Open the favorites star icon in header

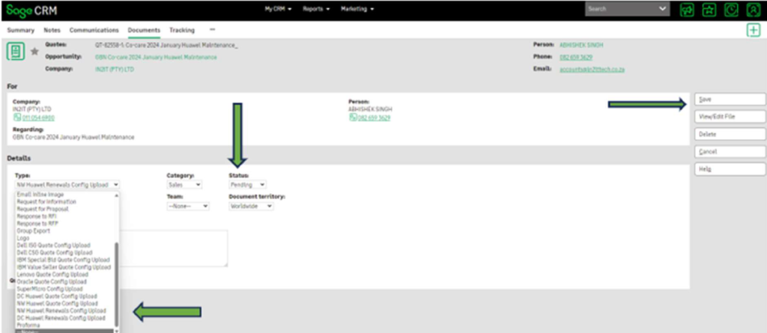pos(708,9)
